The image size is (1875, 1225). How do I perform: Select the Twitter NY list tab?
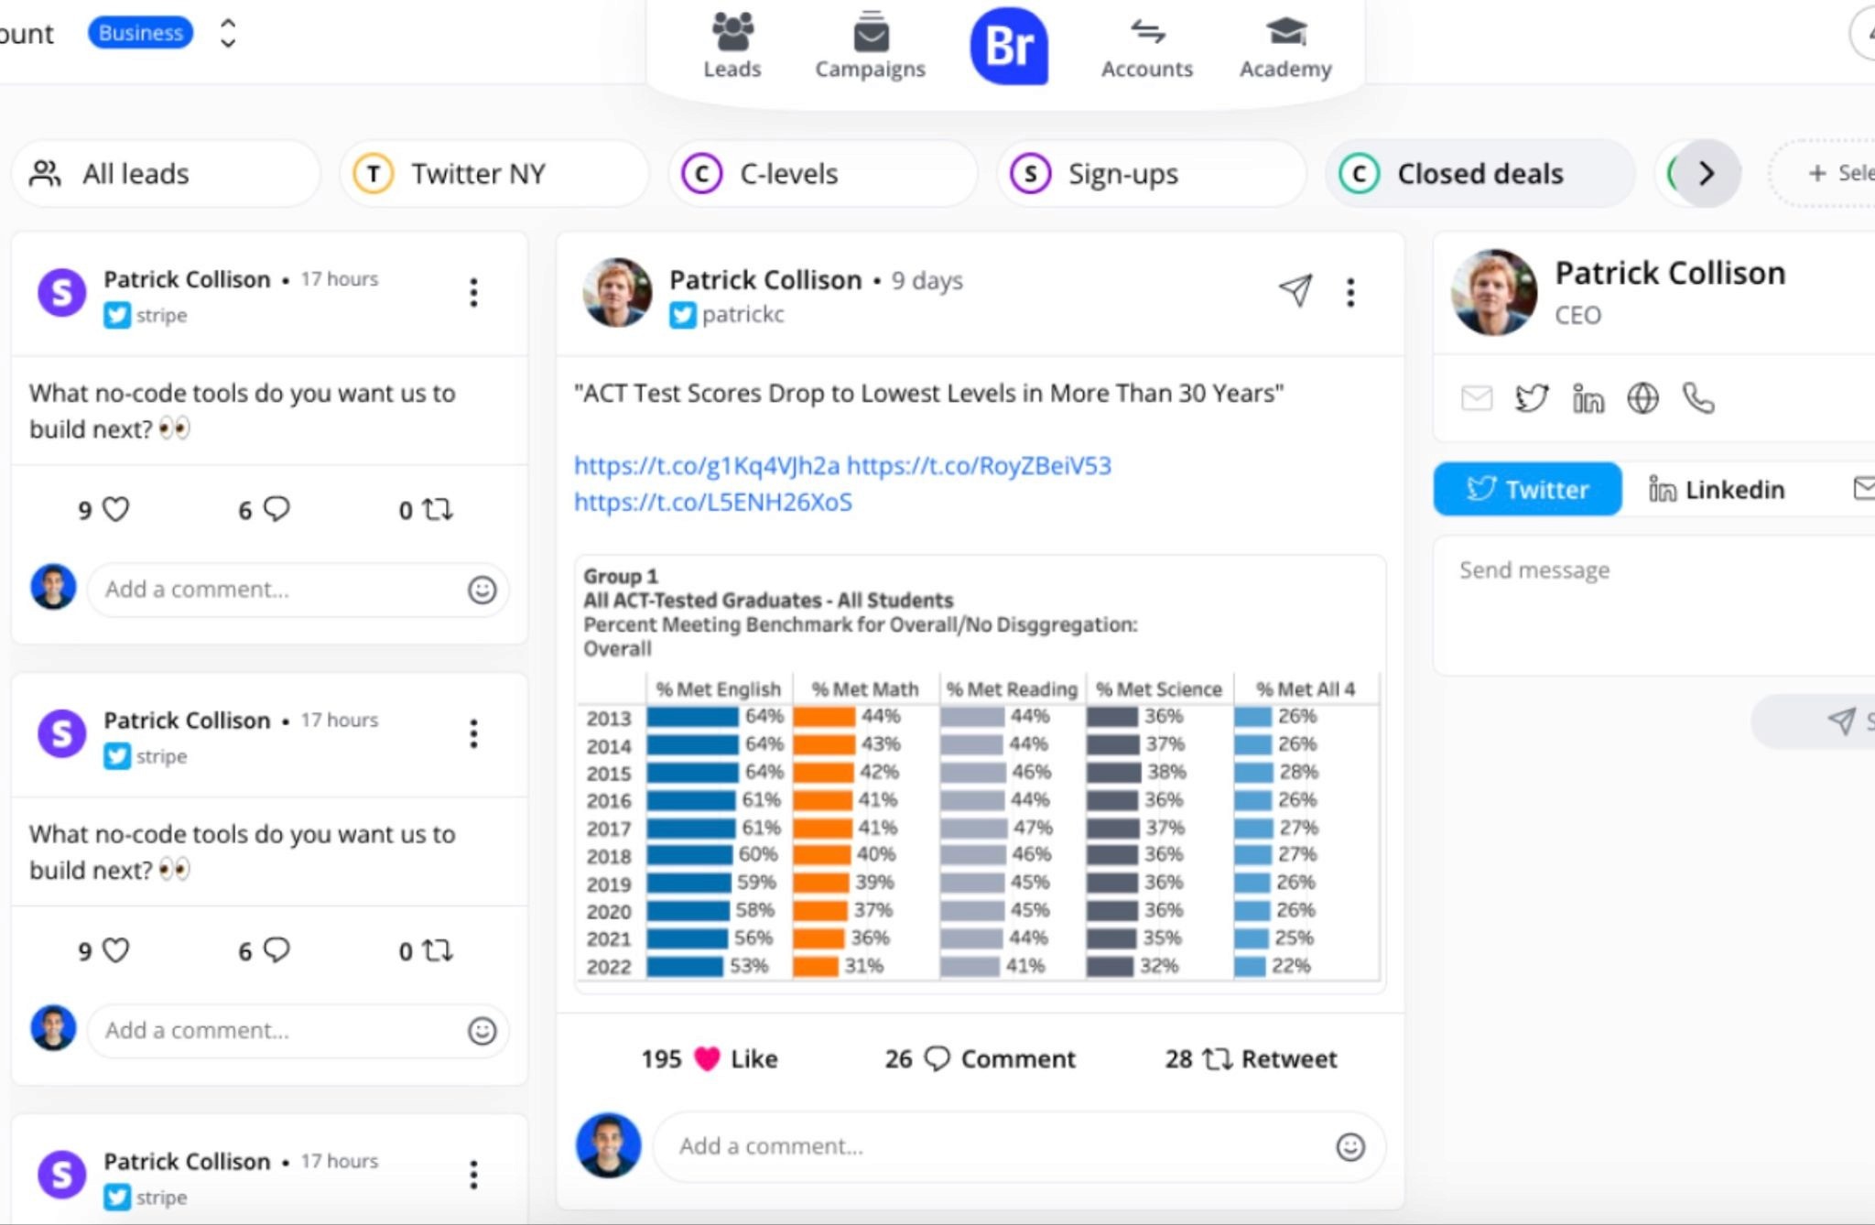click(x=493, y=173)
